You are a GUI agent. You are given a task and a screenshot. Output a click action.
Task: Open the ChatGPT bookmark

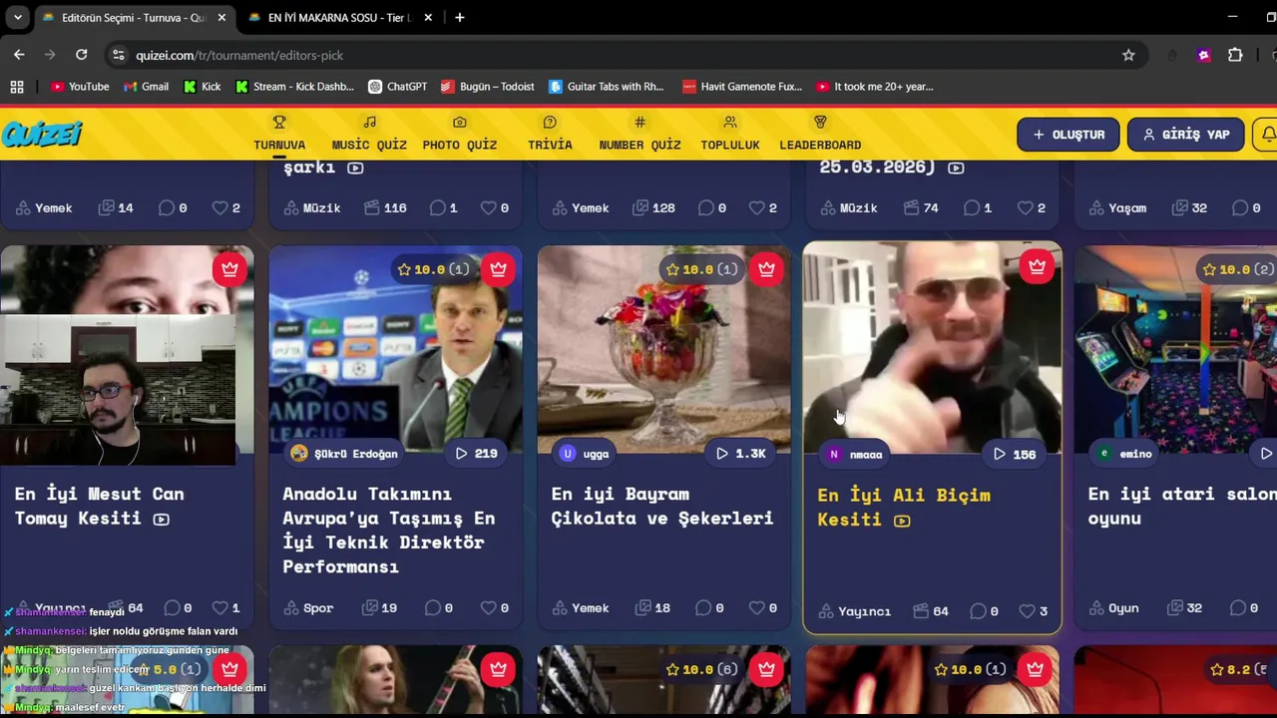[x=397, y=87]
